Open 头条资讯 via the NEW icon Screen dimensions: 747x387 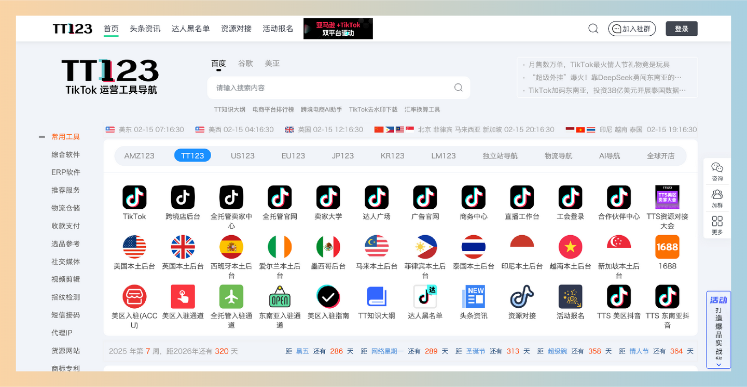(473, 296)
